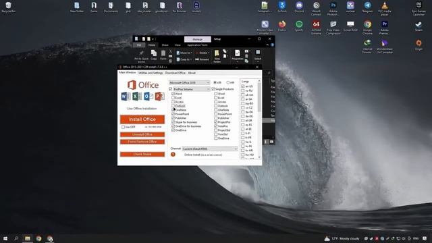The image size is (432, 243).
Task: Open the About tab
Action: pos(192,73)
